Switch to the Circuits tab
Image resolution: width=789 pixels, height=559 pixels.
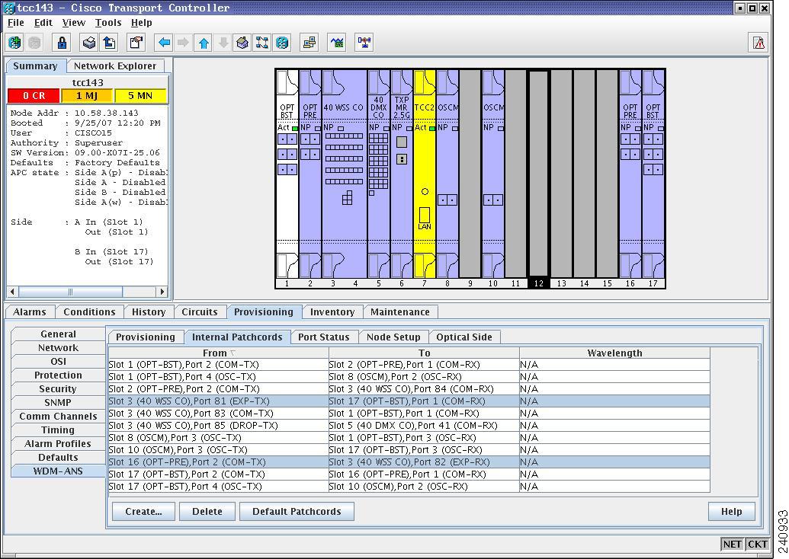tap(199, 312)
